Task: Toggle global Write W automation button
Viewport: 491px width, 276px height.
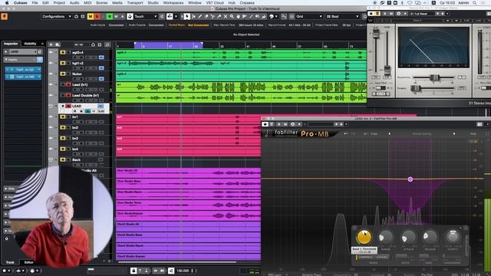Action: tap(116, 17)
